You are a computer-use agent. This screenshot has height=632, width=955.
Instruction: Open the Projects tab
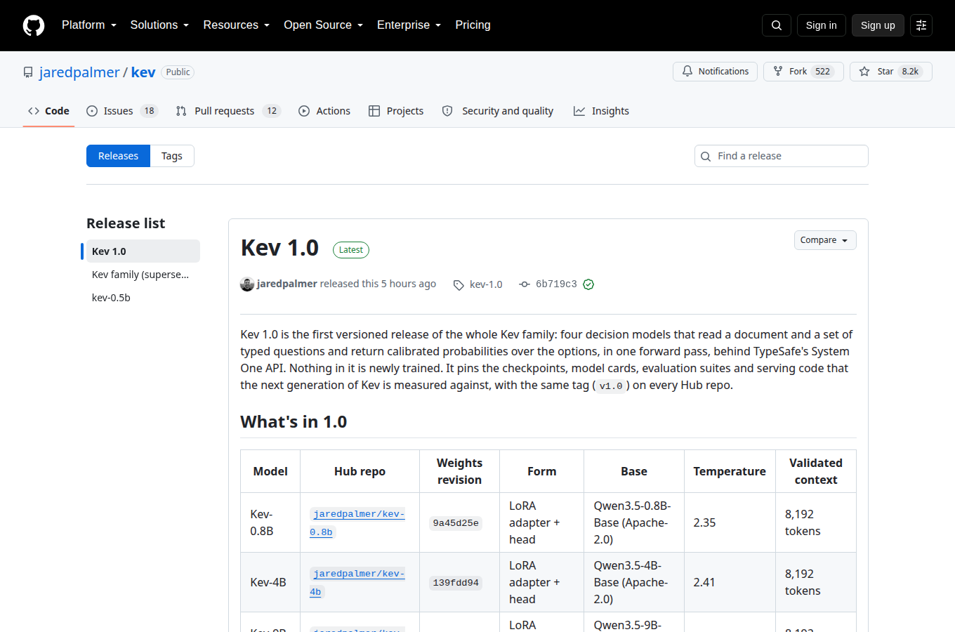coord(396,111)
